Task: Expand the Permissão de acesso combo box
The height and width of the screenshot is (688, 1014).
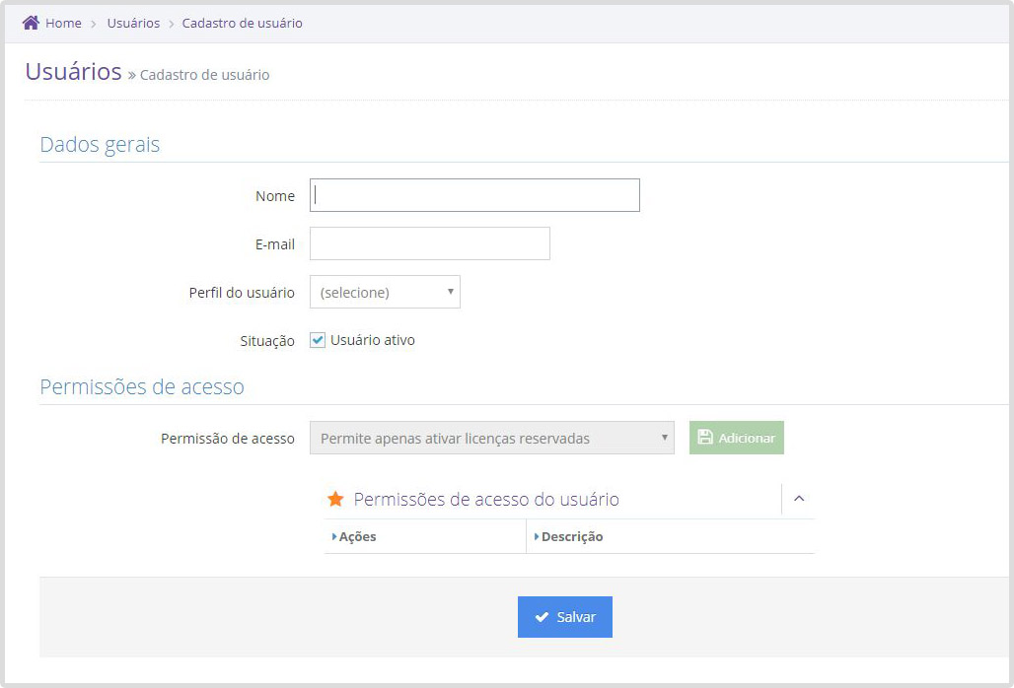Action: [x=491, y=438]
